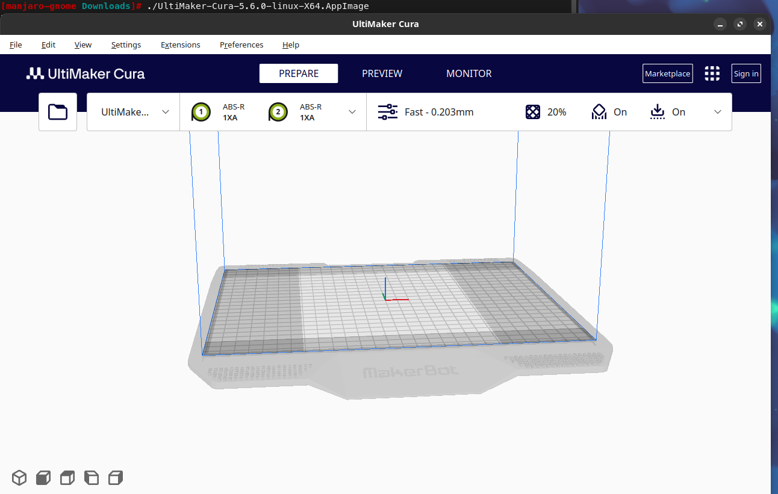The height and width of the screenshot is (494, 778).
Task: Open the View menu
Action: pos(83,45)
